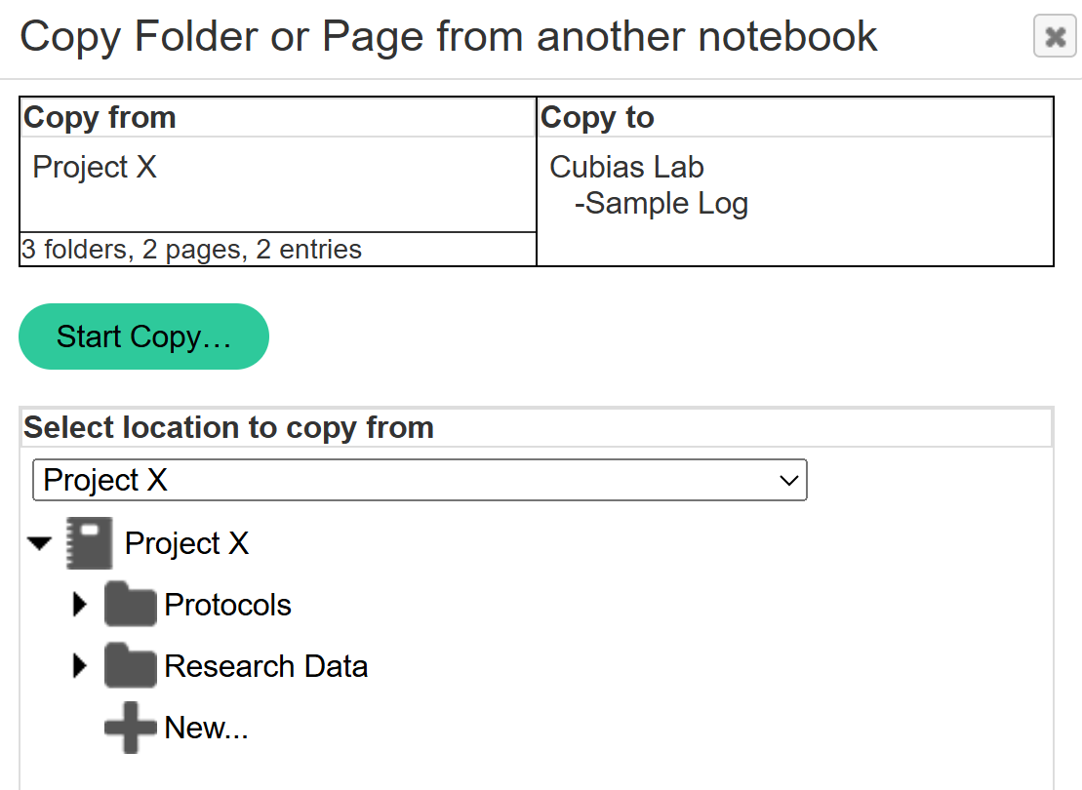Click the Protocols folder icon
The height and width of the screenshot is (790, 1082).
tap(130, 606)
